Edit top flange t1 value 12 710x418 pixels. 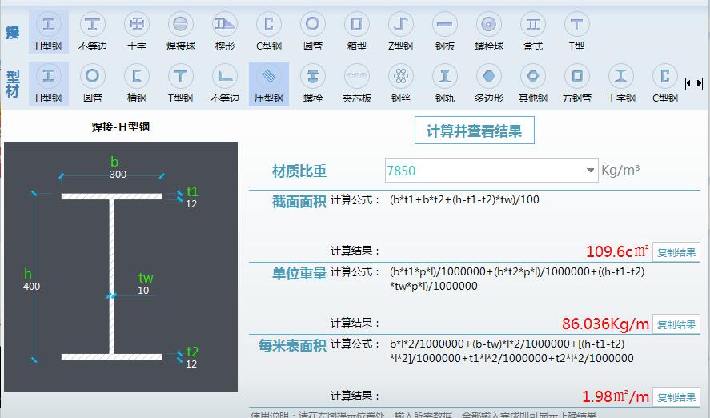[191, 203]
